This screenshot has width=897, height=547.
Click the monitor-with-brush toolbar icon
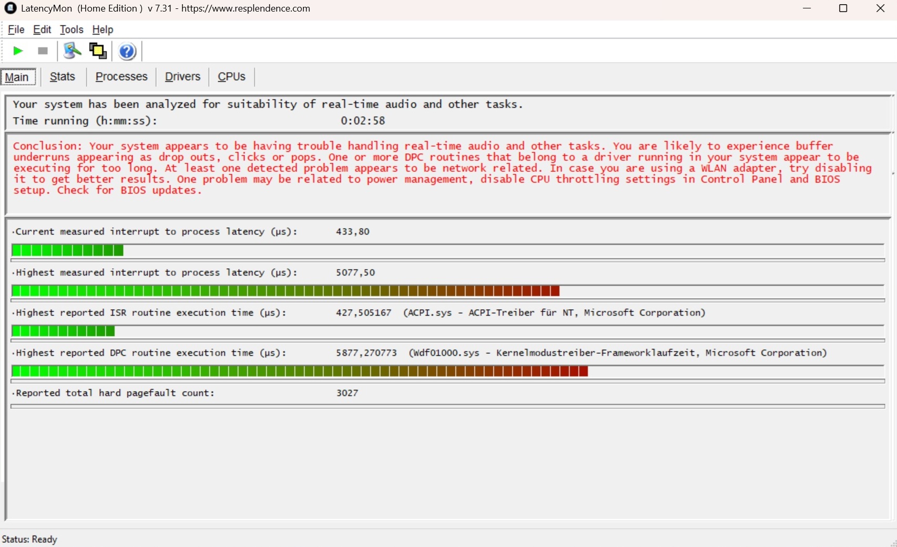pyautogui.click(x=72, y=51)
